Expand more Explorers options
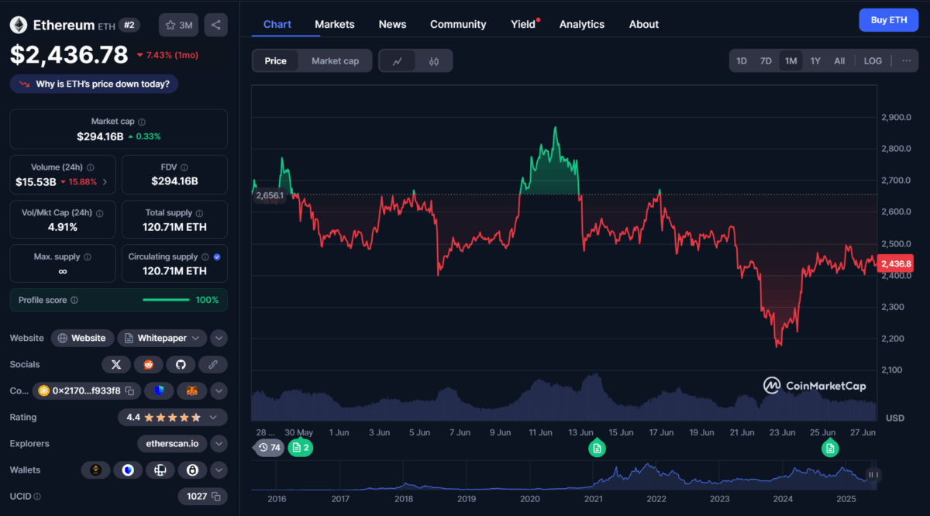Image resolution: width=930 pixels, height=516 pixels. click(x=219, y=443)
